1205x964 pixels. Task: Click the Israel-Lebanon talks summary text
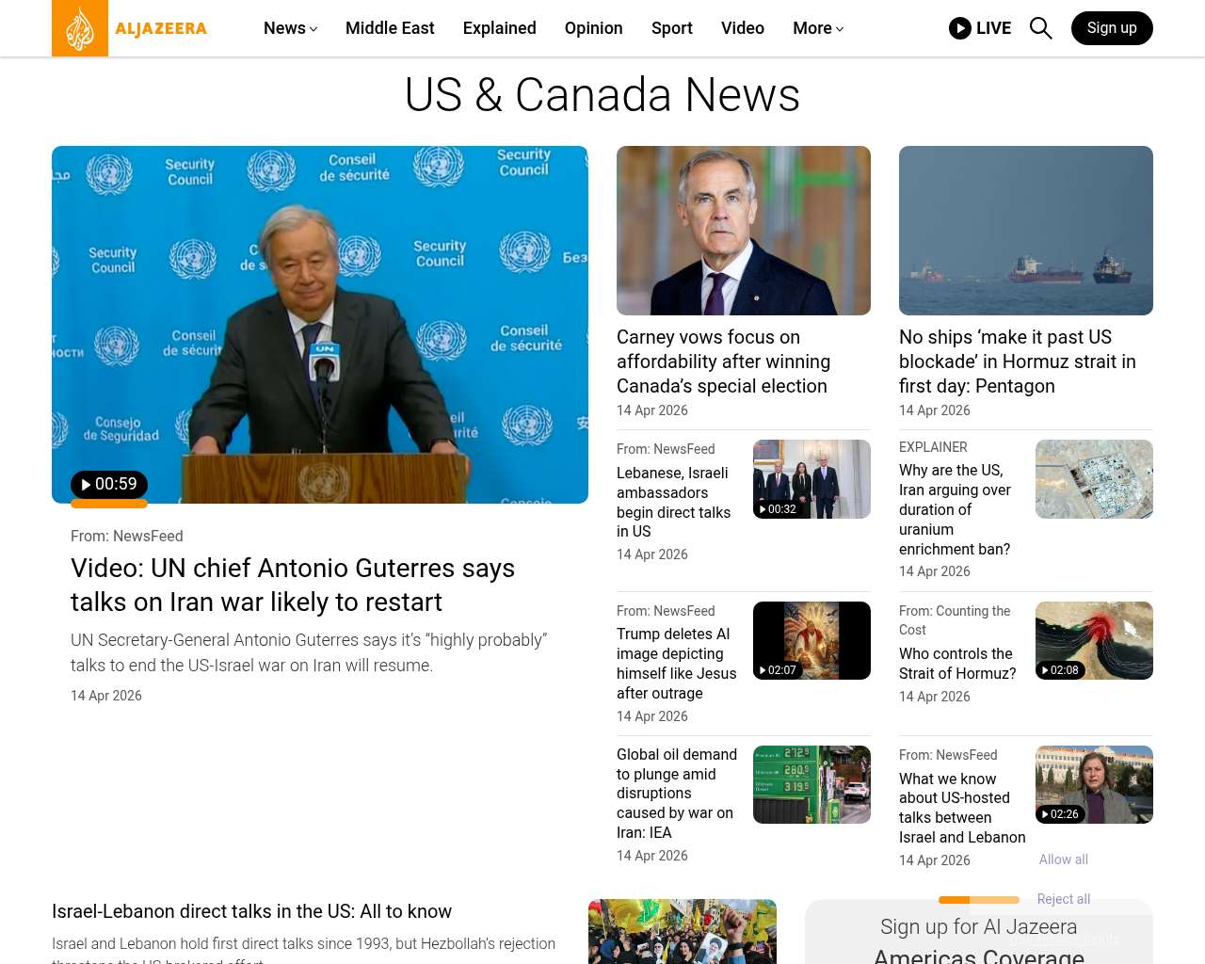click(304, 950)
